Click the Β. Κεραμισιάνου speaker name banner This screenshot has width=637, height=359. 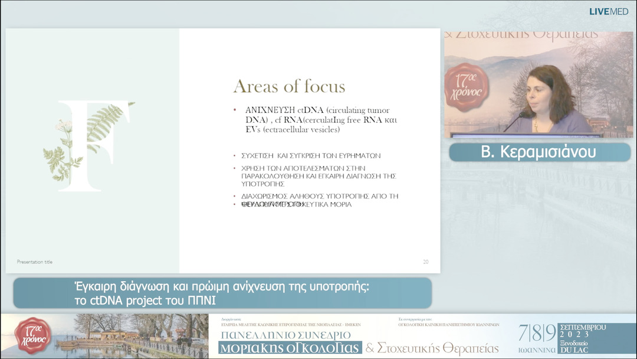click(539, 152)
